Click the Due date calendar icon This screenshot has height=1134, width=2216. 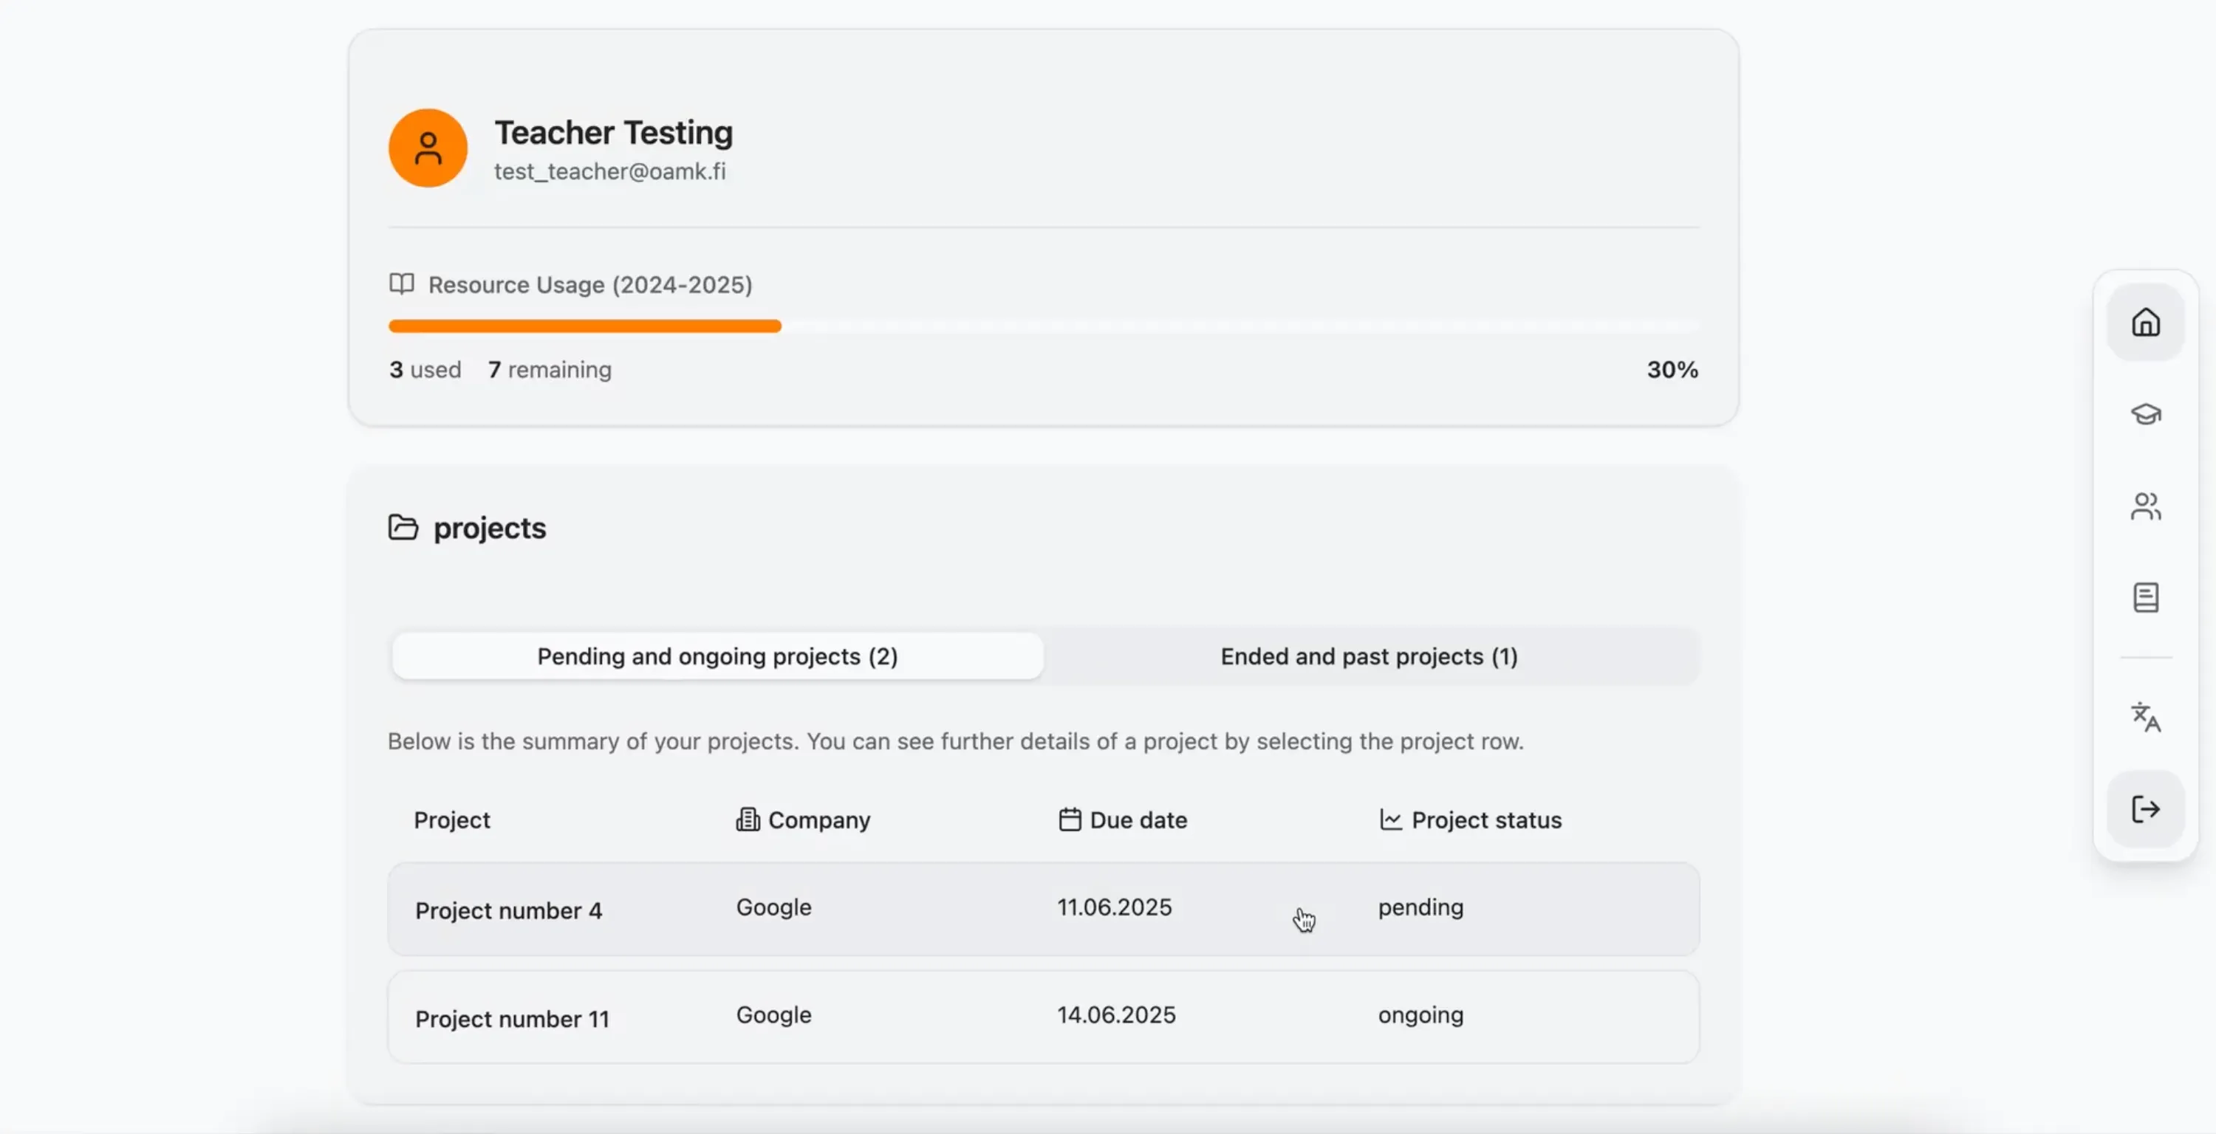click(x=1070, y=819)
